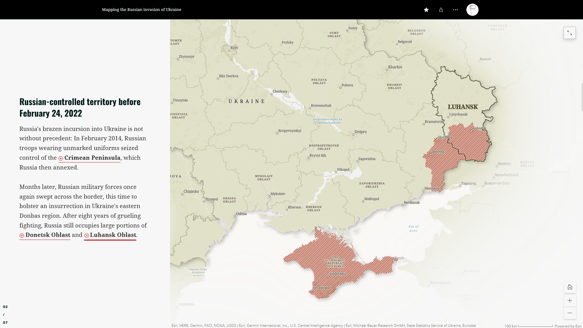The image size is (583, 328).
Task: Click the page scrollbar on right edge
Action: click(x=582, y=97)
